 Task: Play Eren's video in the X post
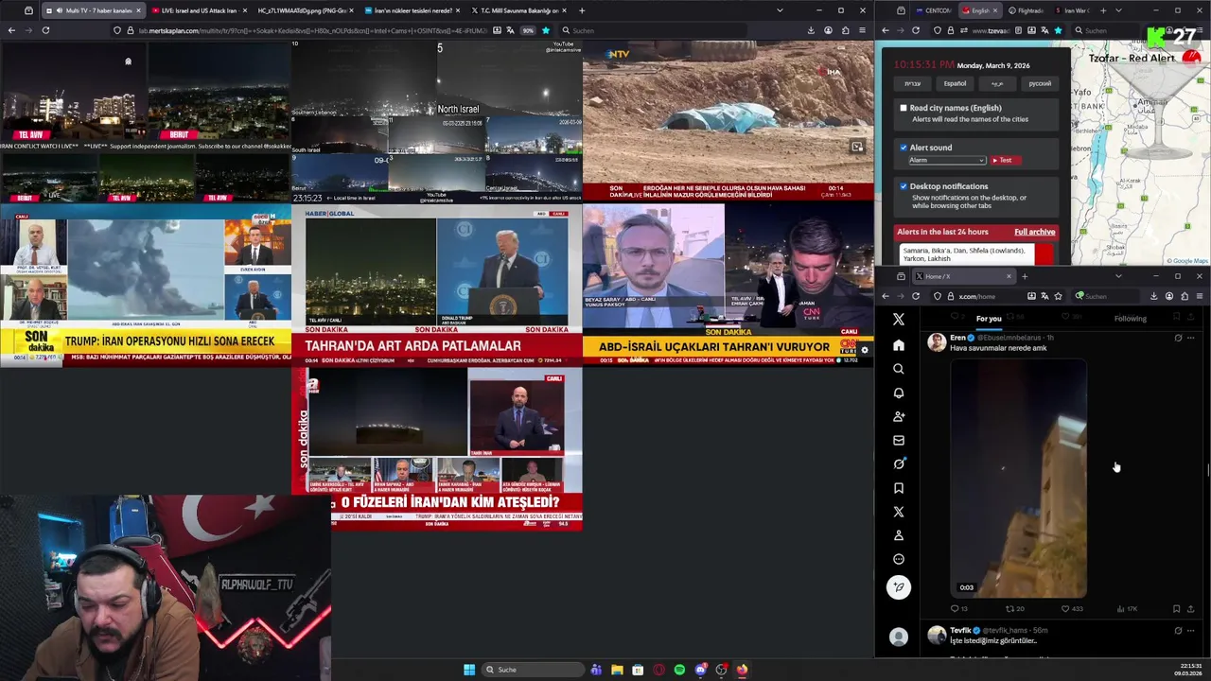pyautogui.click(x=1018, y=480)
